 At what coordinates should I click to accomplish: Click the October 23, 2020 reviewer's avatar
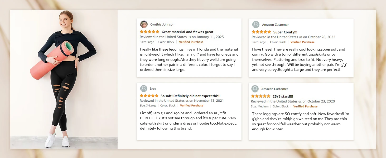coord(255,89)
